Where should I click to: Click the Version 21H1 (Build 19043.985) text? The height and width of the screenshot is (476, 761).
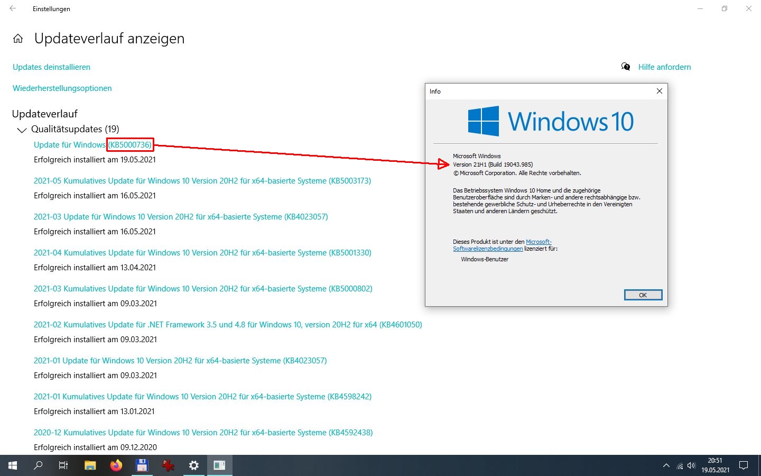click(x=493, y=164)
